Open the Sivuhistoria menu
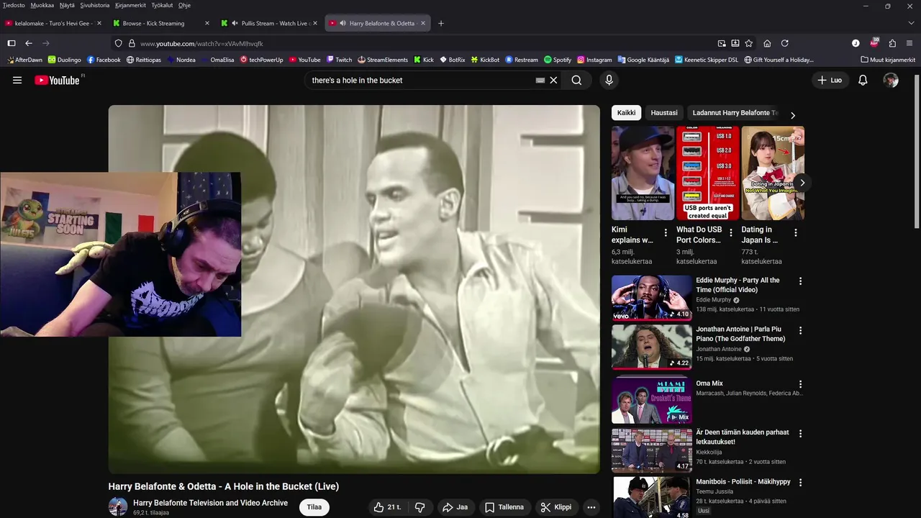Screen dimensions: 921x518 (95, 5)
